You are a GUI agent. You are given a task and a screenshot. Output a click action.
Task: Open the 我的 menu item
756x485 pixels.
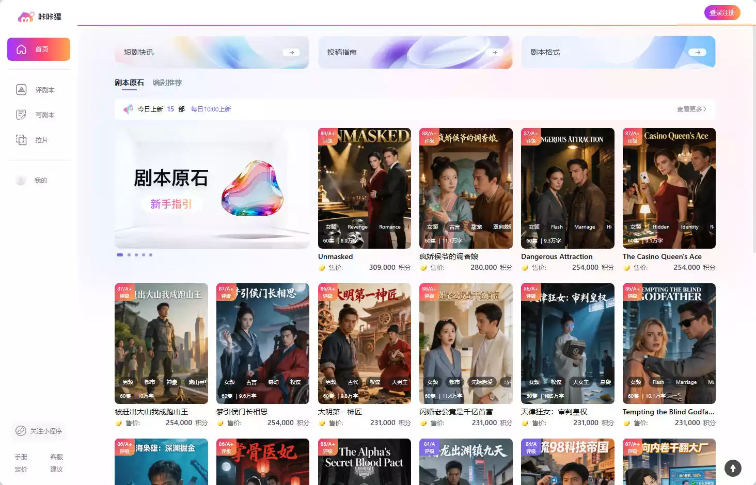pyautogui.click(x=39, y=180)
